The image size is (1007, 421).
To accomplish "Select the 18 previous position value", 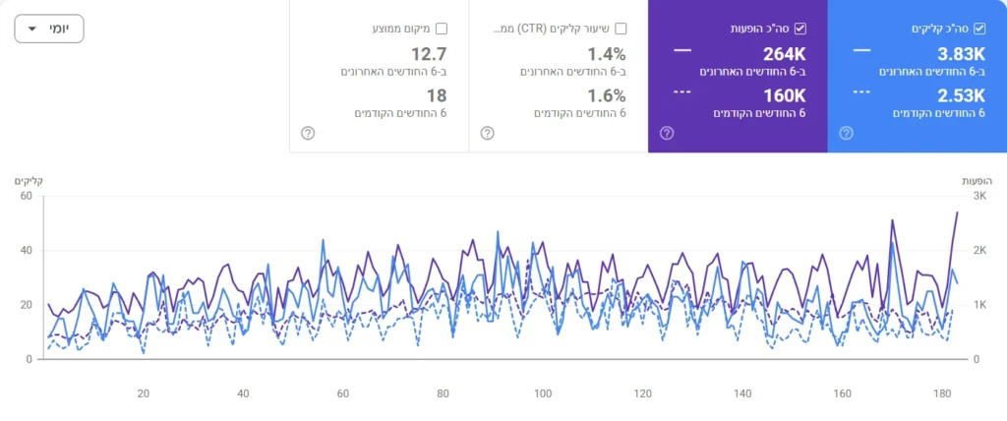I will (x=437, y=95).
